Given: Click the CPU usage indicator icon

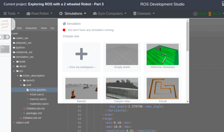Looking at the screenshot, I should click(195, 14).
